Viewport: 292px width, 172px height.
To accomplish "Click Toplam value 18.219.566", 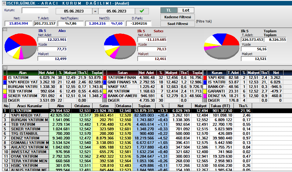I will (x=144, y=138).
